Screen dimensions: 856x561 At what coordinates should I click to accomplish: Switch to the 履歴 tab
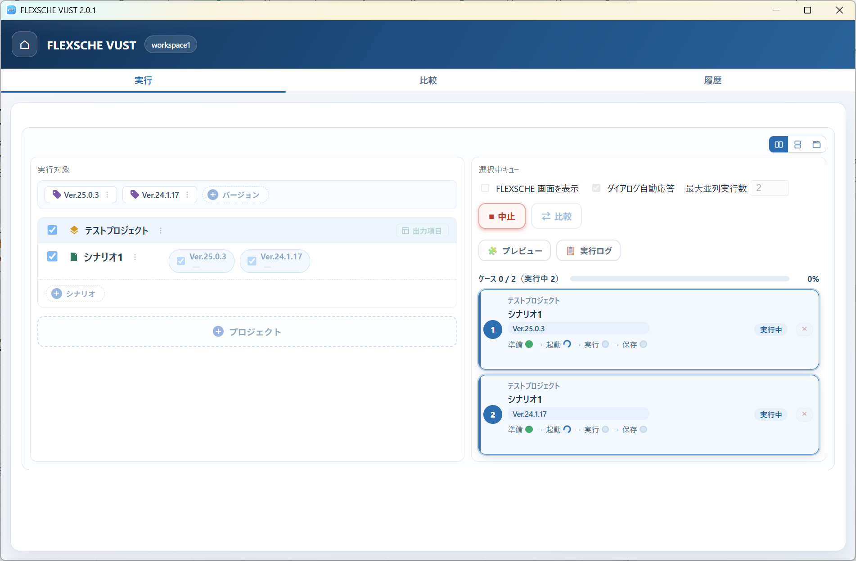[713, 80]
